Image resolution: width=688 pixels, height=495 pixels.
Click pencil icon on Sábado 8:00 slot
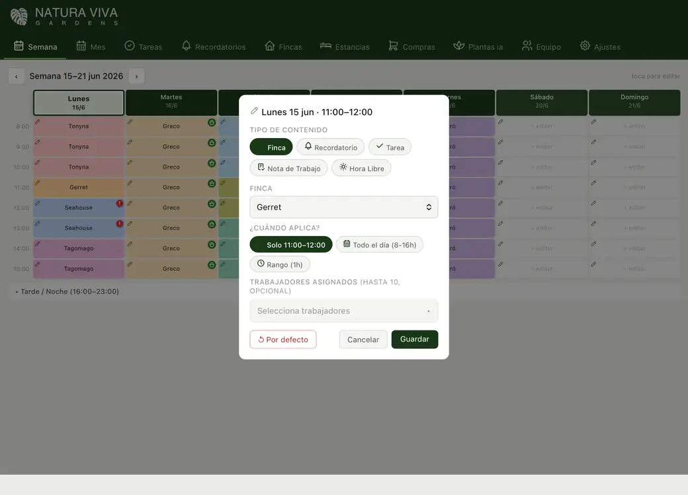pos(501,122)
